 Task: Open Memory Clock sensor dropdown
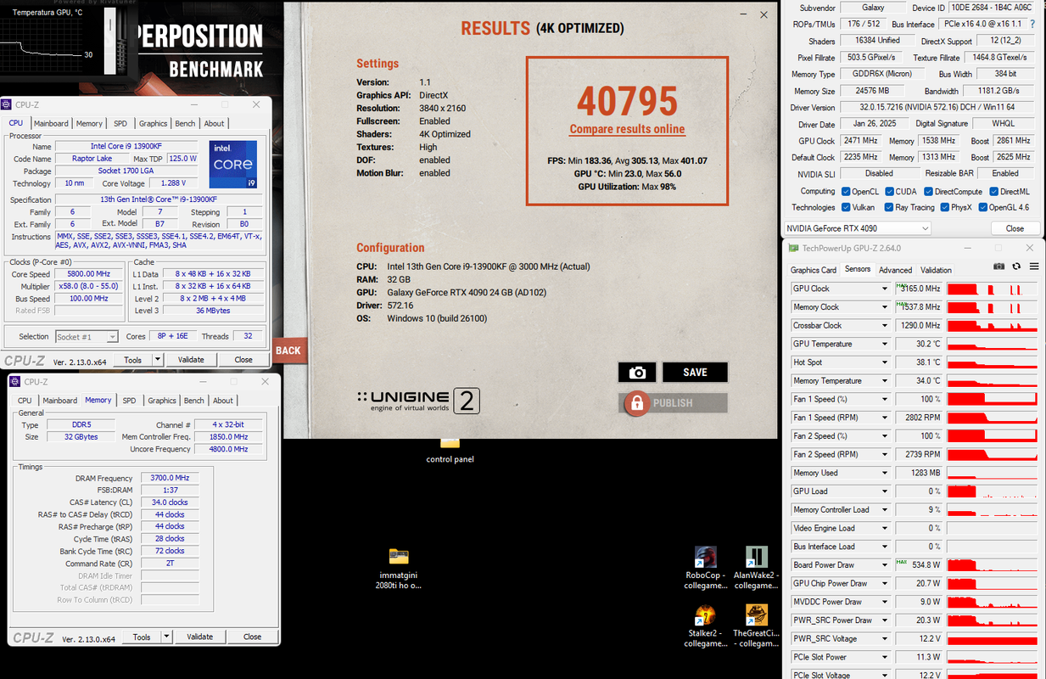tap(885, 307)
